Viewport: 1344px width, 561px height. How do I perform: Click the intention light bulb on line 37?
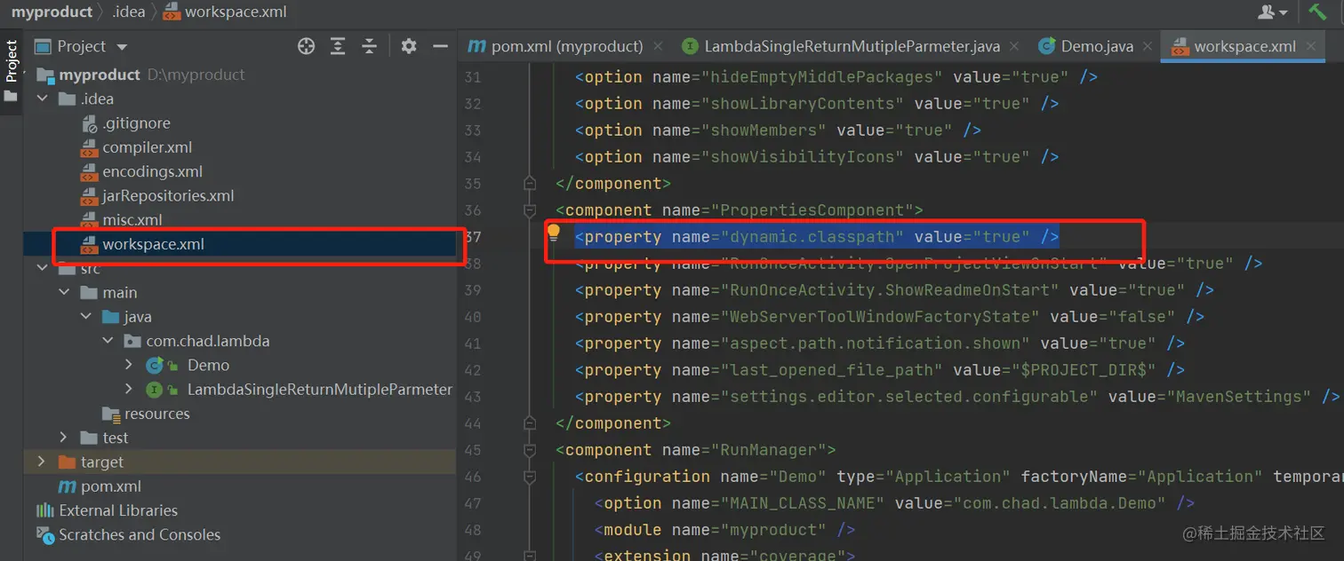point(553,233)
